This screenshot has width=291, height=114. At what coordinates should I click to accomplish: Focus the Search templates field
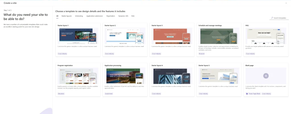(x=279, y=18)
